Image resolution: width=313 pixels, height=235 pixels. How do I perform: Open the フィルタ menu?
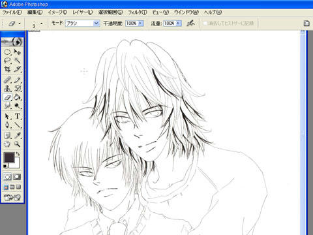coord(138,12)
